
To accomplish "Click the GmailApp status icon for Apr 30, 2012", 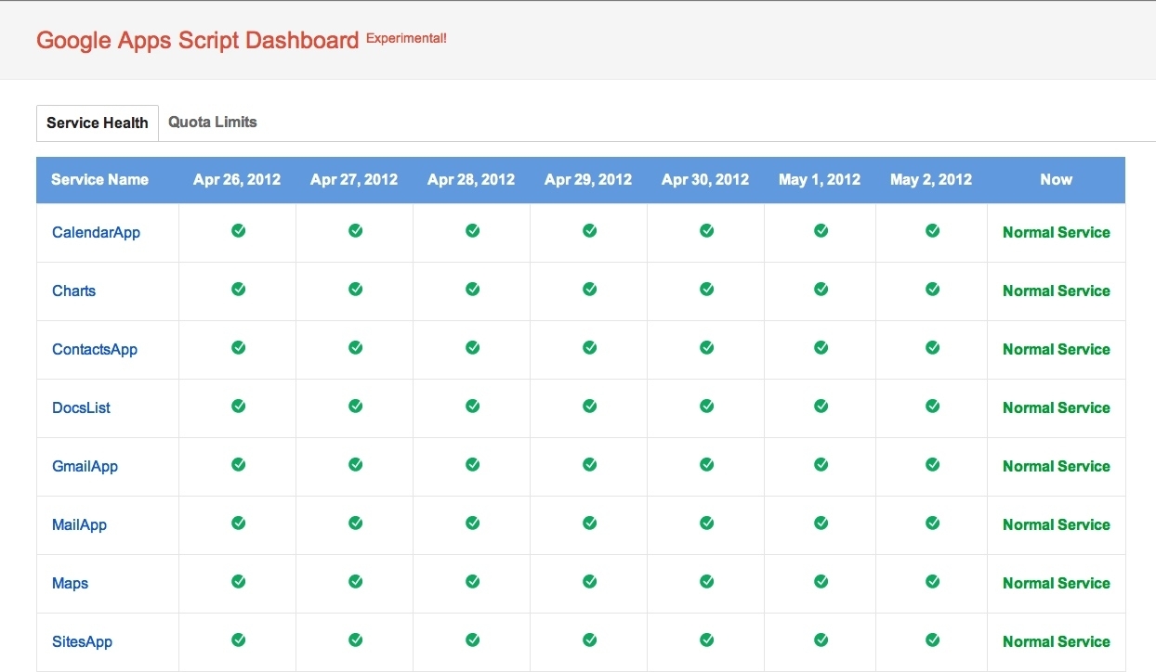I will click(706, 464).
